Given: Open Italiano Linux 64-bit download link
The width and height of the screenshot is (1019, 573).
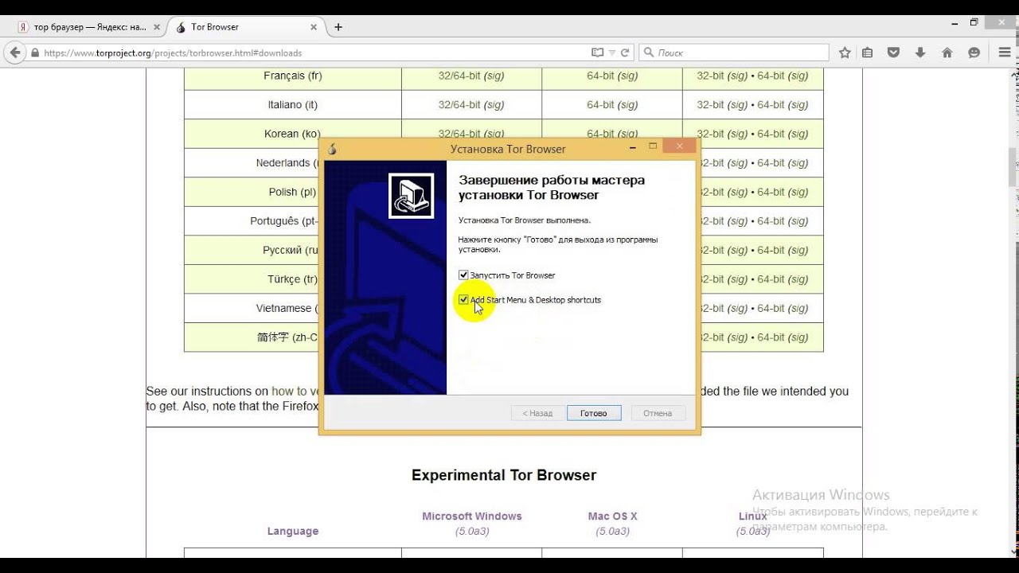Looking at the screenshot, I should [771, 105].
